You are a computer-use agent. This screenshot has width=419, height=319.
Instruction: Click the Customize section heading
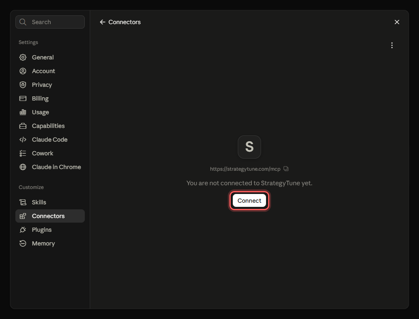pos(31,187)
